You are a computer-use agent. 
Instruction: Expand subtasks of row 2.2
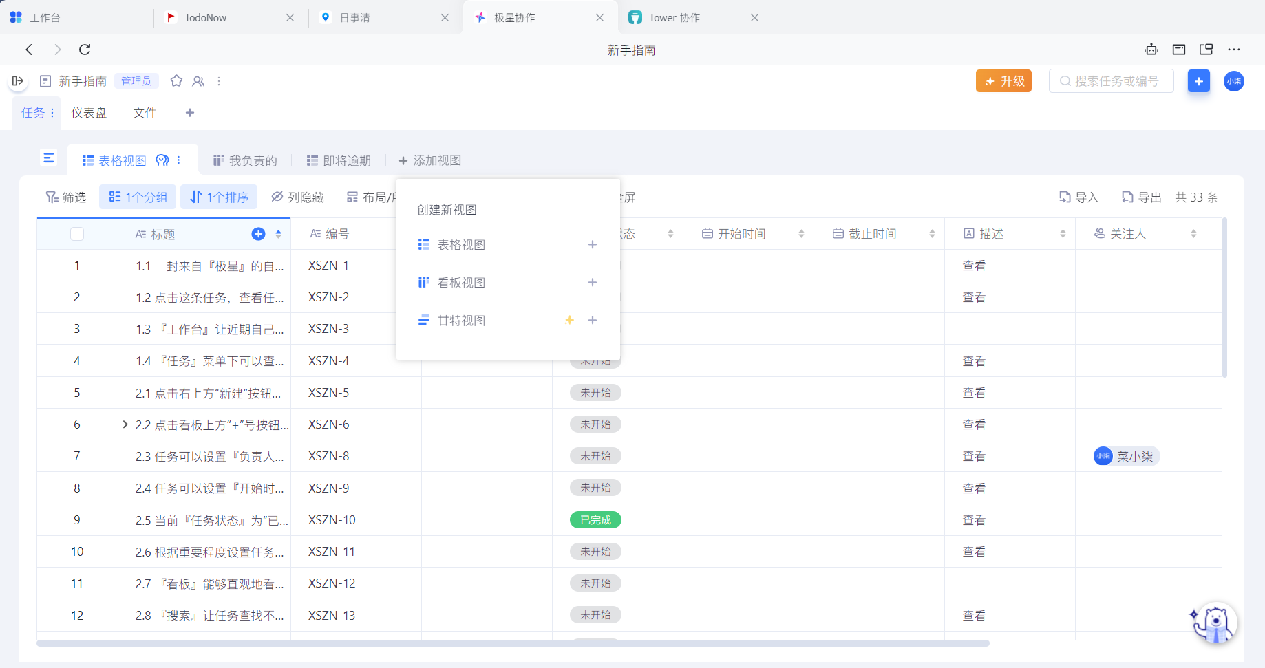point(125,424)
